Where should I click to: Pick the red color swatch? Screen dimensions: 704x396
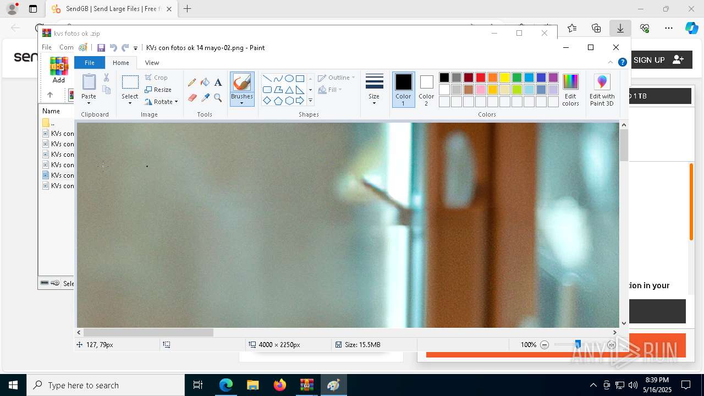pos(481,78)
